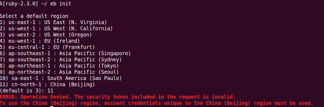Image resolution: width=324 pixels, height=107 pixels.
Task: Select the us-west-1 N. California region line
Action: (x=57, y=28)
